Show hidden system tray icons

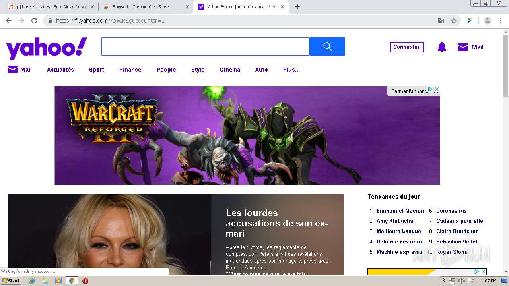(x=444, y=281)
